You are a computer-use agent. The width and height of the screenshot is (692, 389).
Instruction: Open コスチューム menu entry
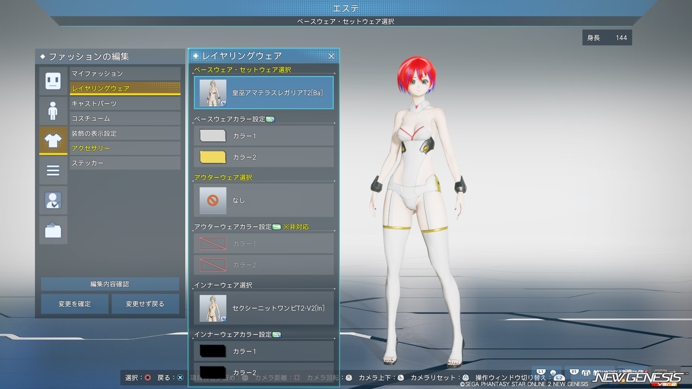(x=125, y=119)
